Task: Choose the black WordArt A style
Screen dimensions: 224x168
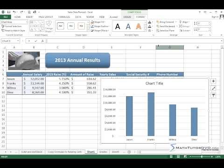Action: click(x=118, y=27)
